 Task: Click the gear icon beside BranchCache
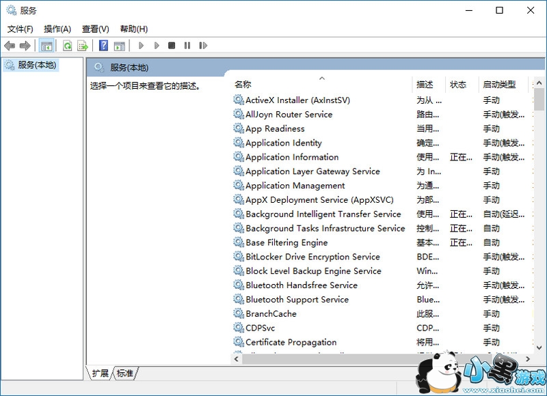(239, 313)
